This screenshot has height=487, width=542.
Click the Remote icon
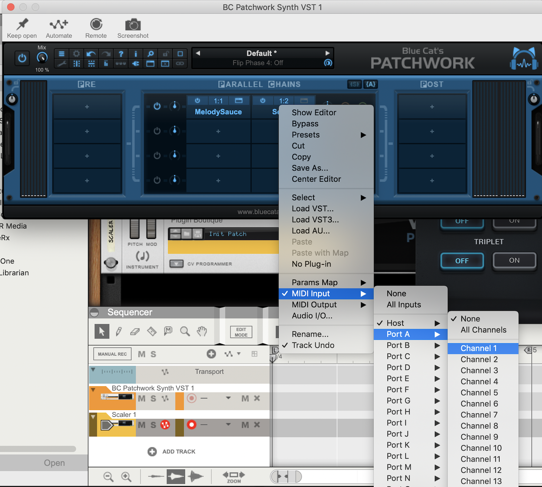[x=96, y=24]
